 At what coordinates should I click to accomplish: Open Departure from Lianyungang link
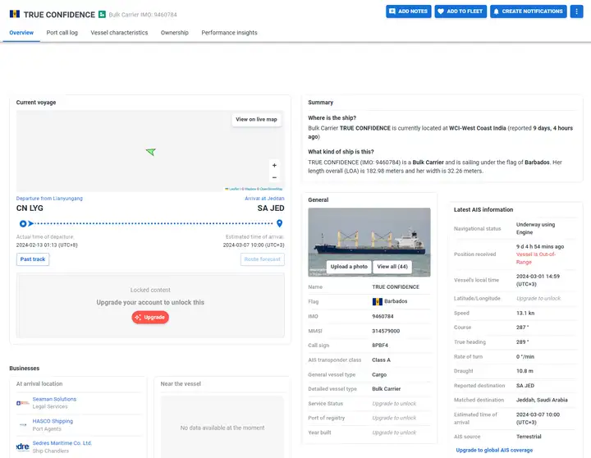coord(49,199)
